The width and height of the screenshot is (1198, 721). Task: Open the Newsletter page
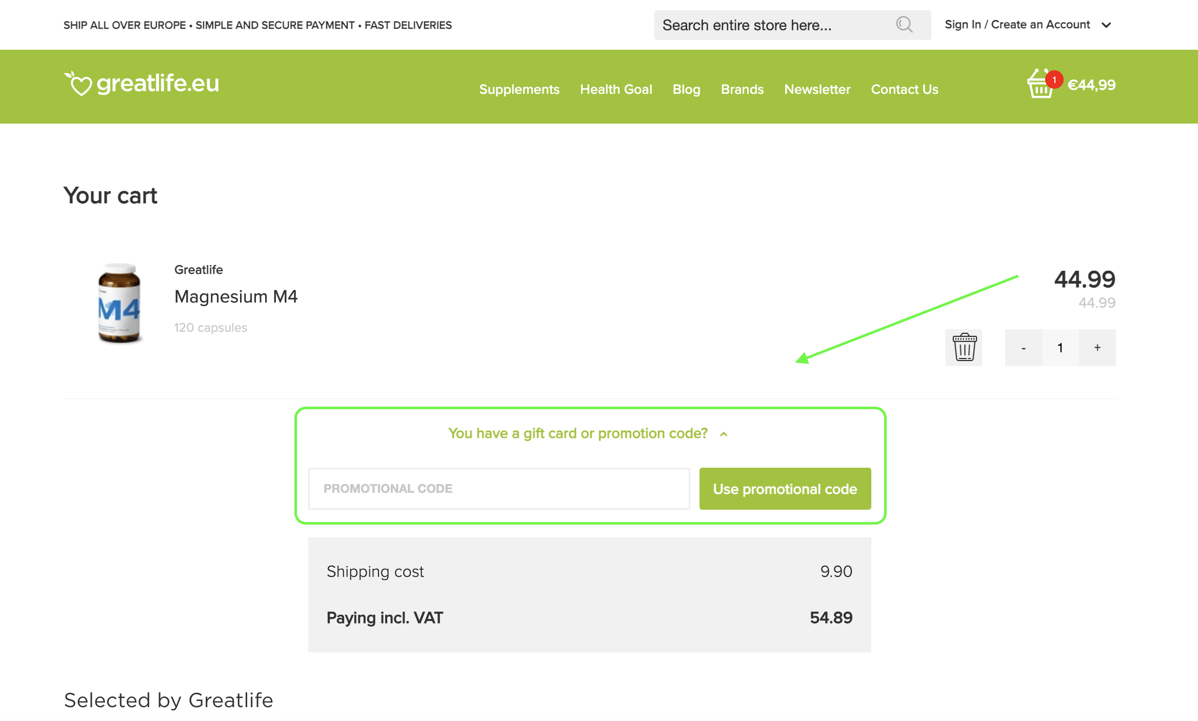point(817,89)
